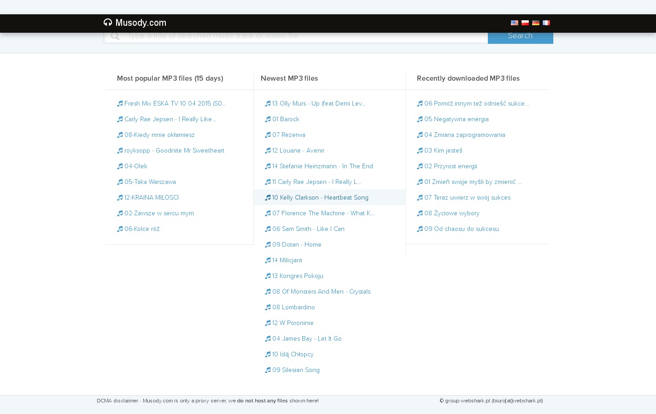Click music note icon beside 01 Barock
Image resolution: width=656 pixels, height=414 pixels.
pos(268,119)
